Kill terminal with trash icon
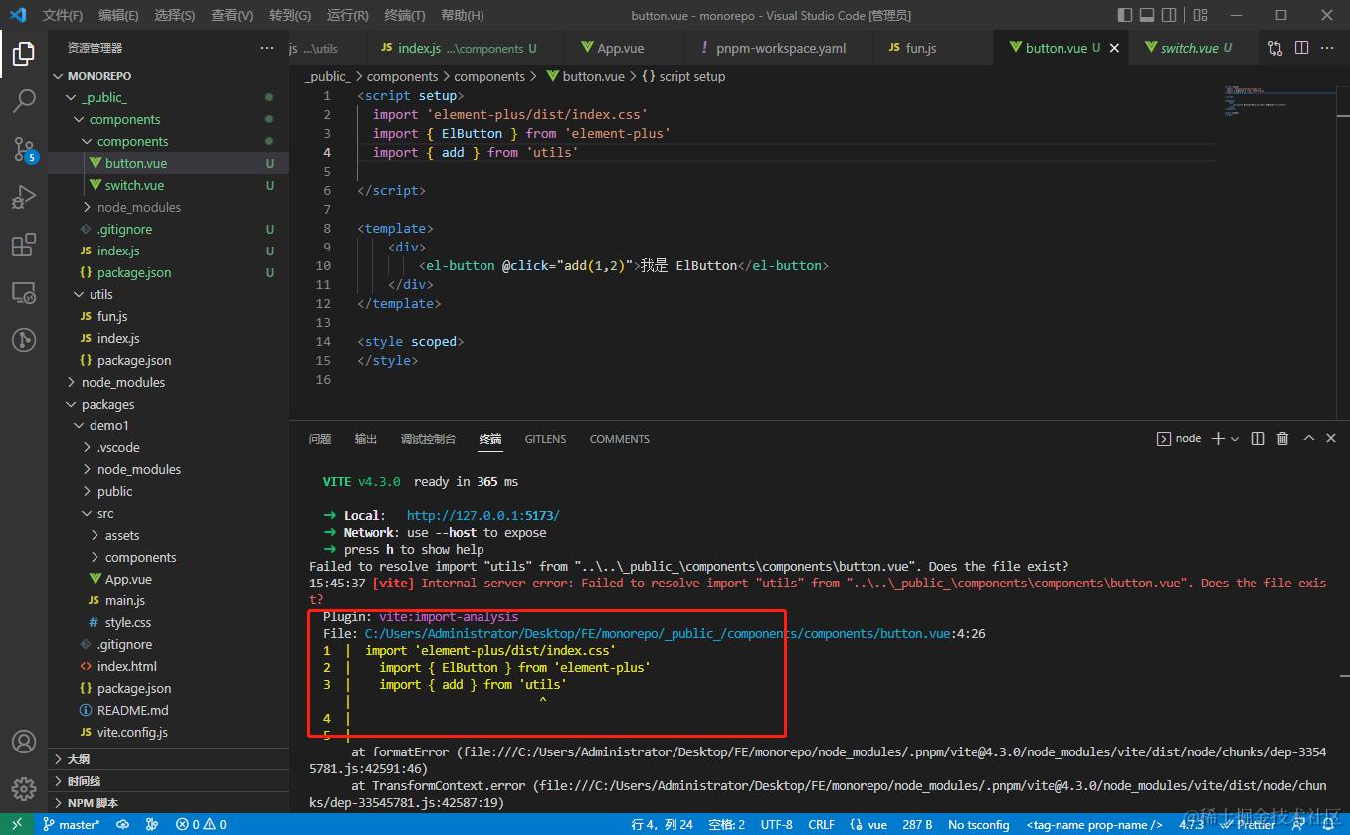This screenshot has width=1350, height=835. (x=1282, y=439)
